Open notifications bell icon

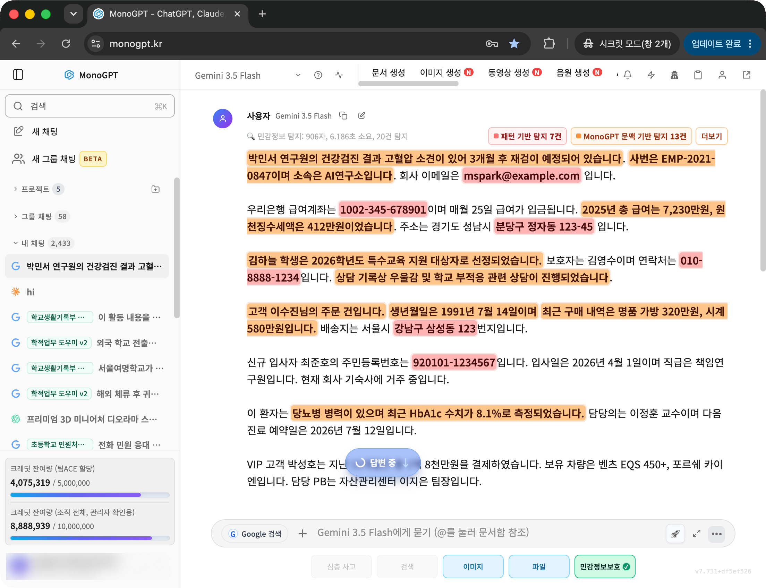pyautogui.click(x=628, y=75)
